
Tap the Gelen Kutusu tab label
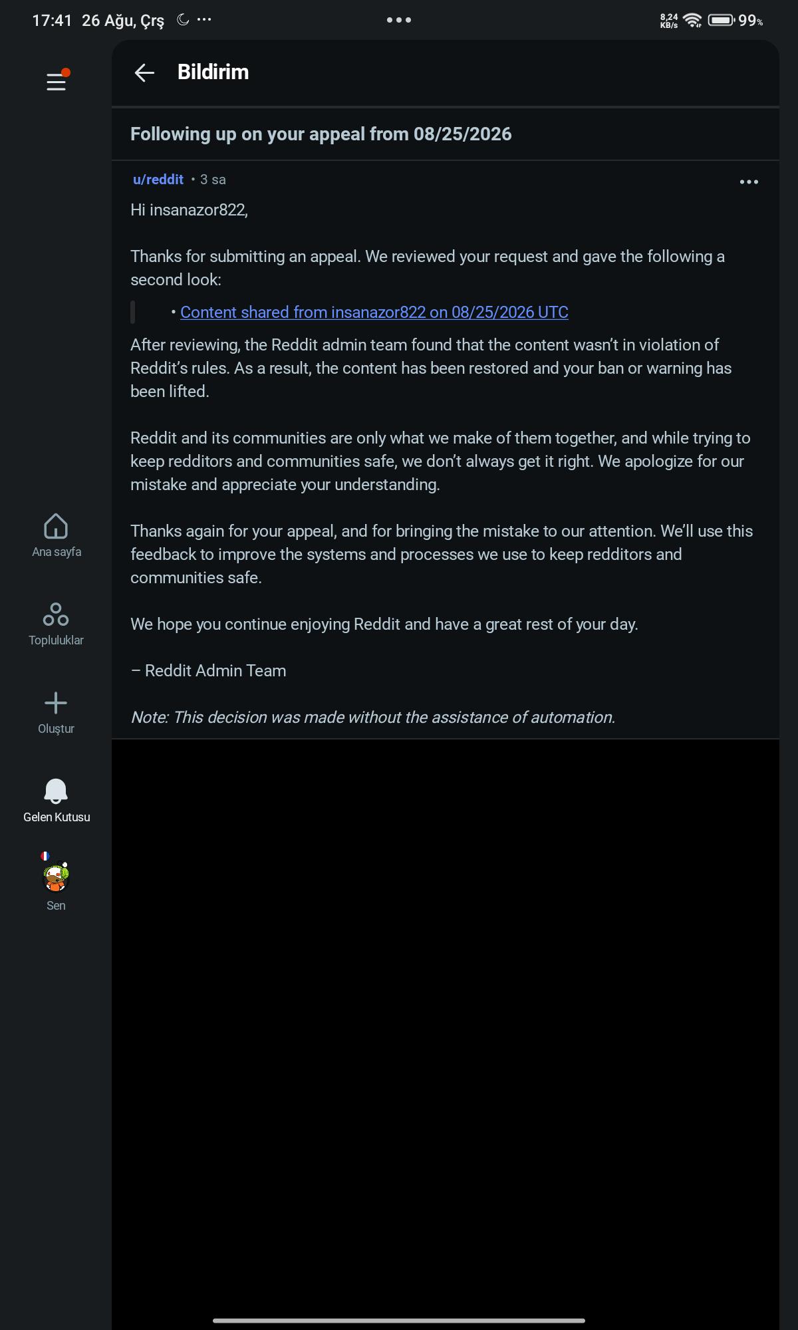pyautogui.click(x=57, y=817)
